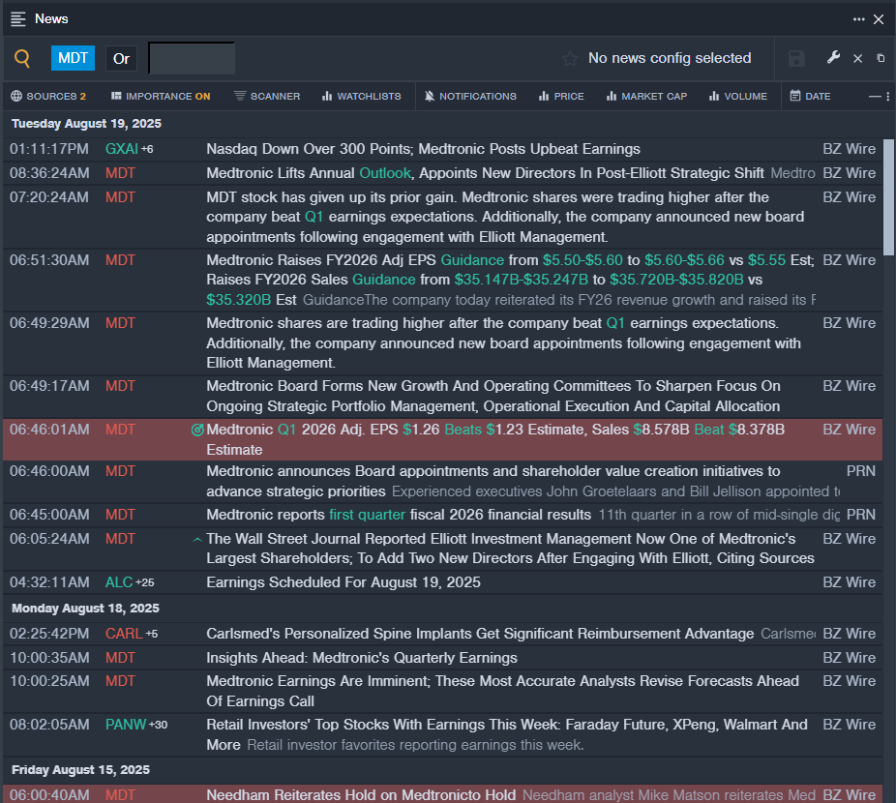
Task: Select the 'Friday August 15, 2025' date header
Action: [80, 770]
